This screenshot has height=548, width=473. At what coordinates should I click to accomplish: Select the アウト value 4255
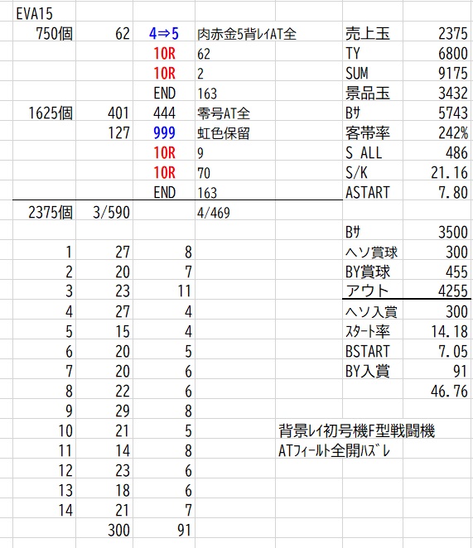pos(437,291)
